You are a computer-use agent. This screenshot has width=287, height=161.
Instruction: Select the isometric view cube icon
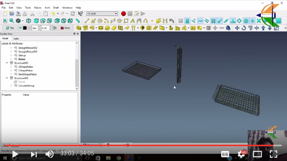click(x=29, y=21)
